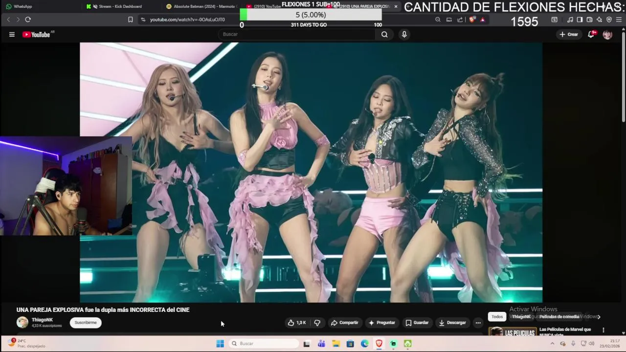Click the share icon in address bar
The width and height of the screenshot is (626, 352).
(460, 20)
